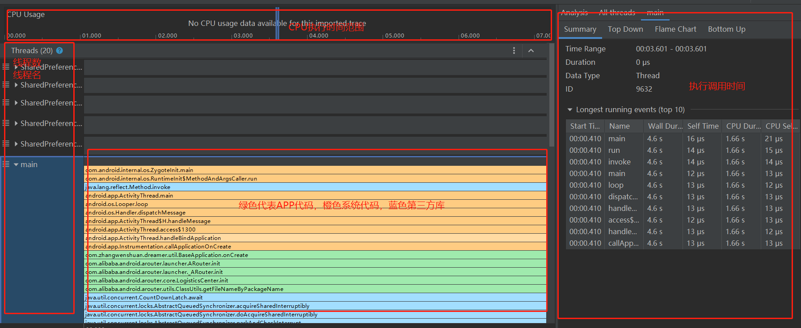801x328 pixels.
Task: Select java.lang.reflect.Method.invoke bar
Action: [x=315, y=187]
